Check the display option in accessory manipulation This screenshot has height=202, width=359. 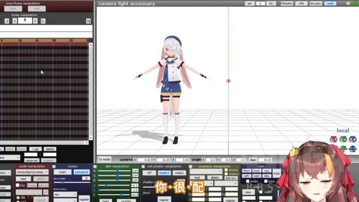(x=226, y=170)
